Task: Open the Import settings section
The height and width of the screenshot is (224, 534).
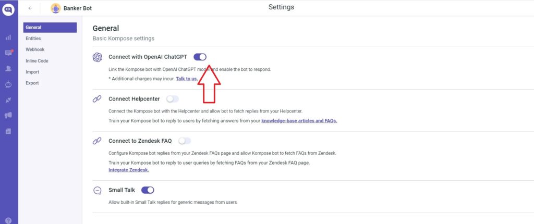Action: 32,72
